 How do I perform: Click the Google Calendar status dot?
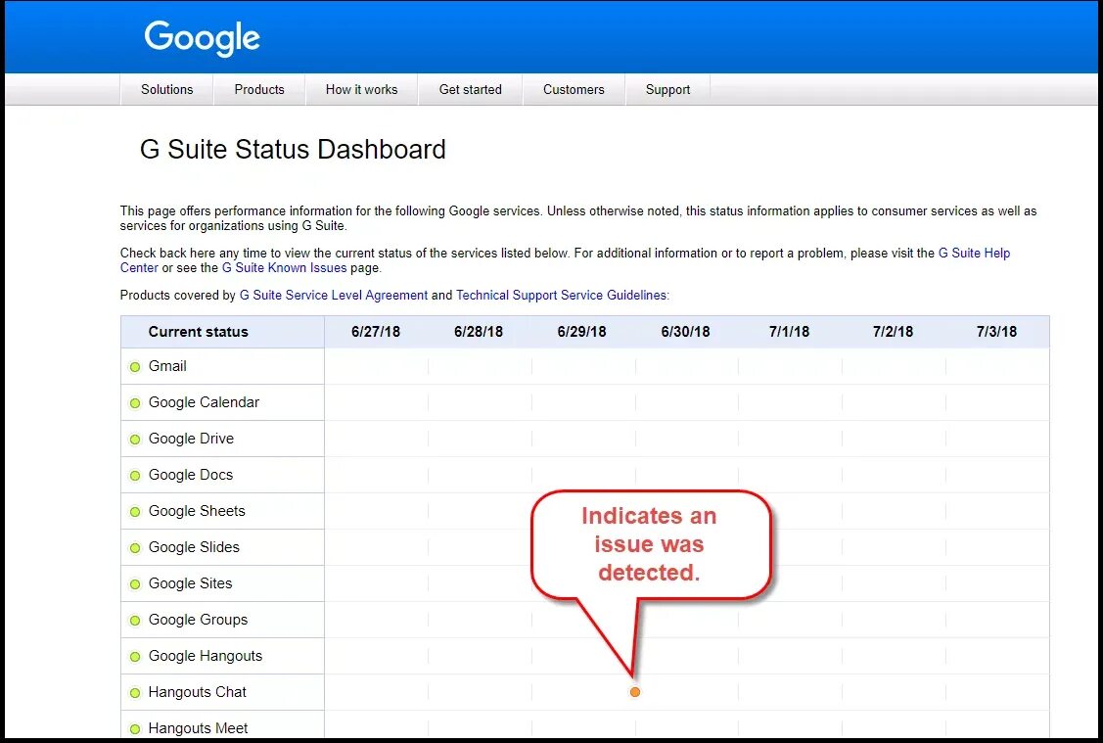point(136,402)
